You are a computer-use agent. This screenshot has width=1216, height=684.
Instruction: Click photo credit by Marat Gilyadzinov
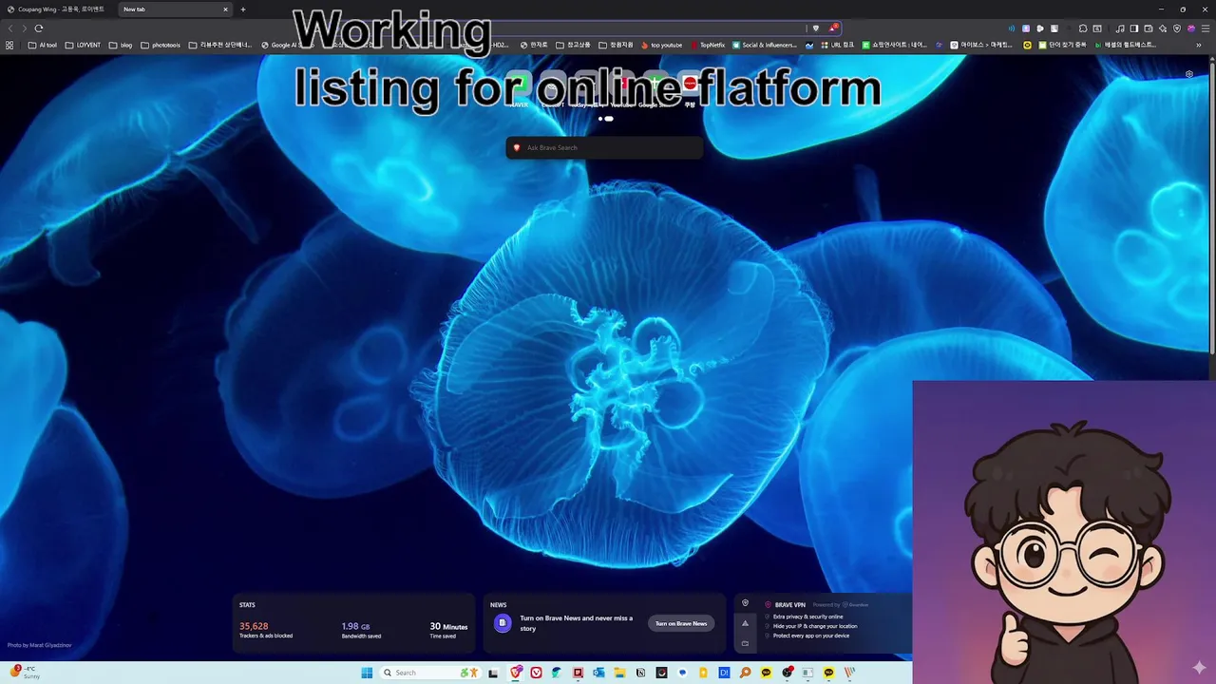coord(39,645)
